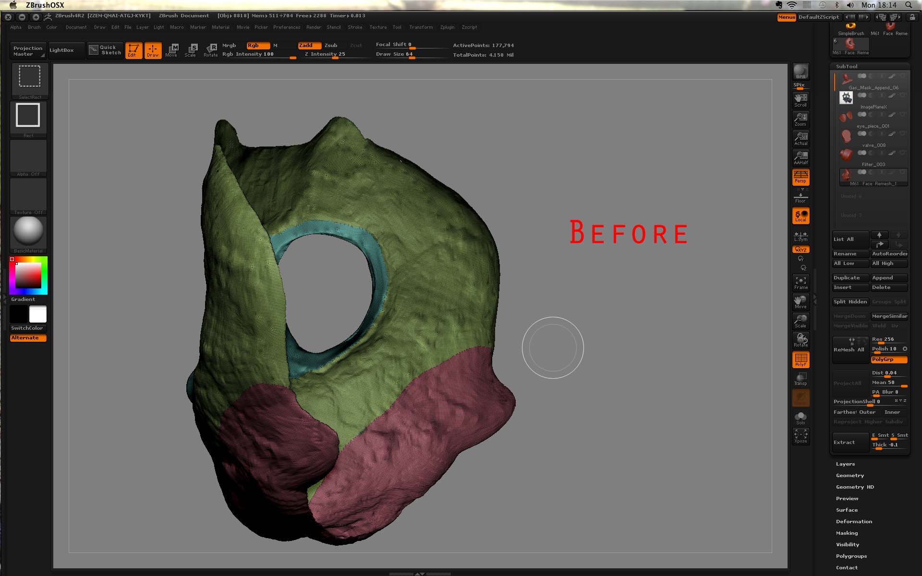Image resolution: width=922 pixels, height=576 pixels.
Task: Click the BPR render button
Action: [801, 72]
